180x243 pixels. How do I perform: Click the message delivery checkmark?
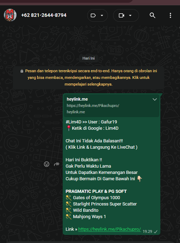point(156,232)
